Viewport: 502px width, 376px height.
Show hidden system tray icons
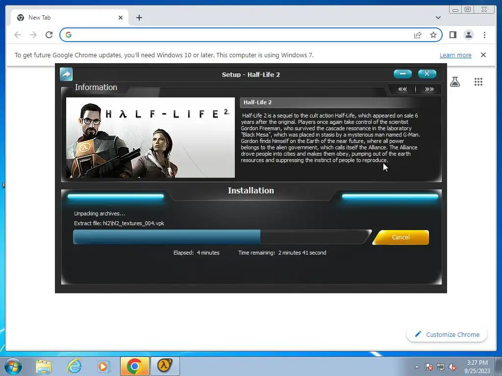pos(417,367)
